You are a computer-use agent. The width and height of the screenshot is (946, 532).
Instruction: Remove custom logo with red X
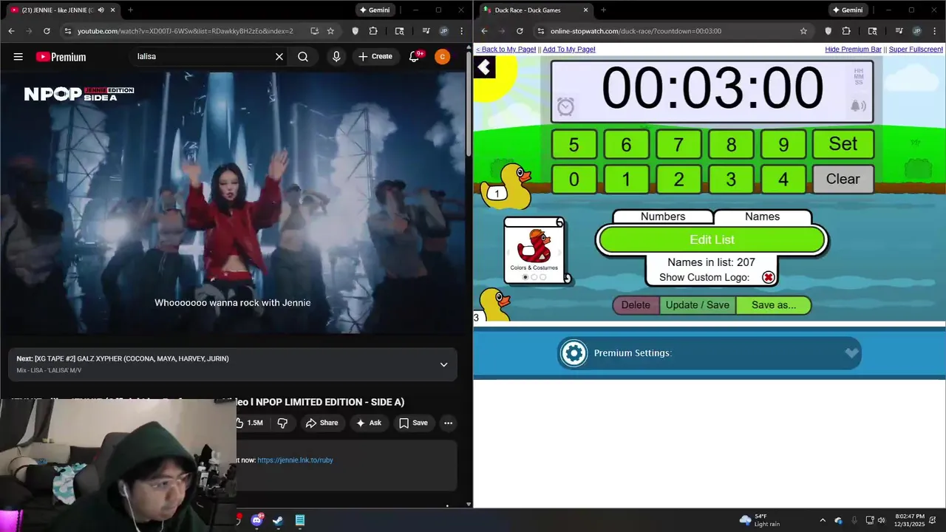tap(769, 277)
